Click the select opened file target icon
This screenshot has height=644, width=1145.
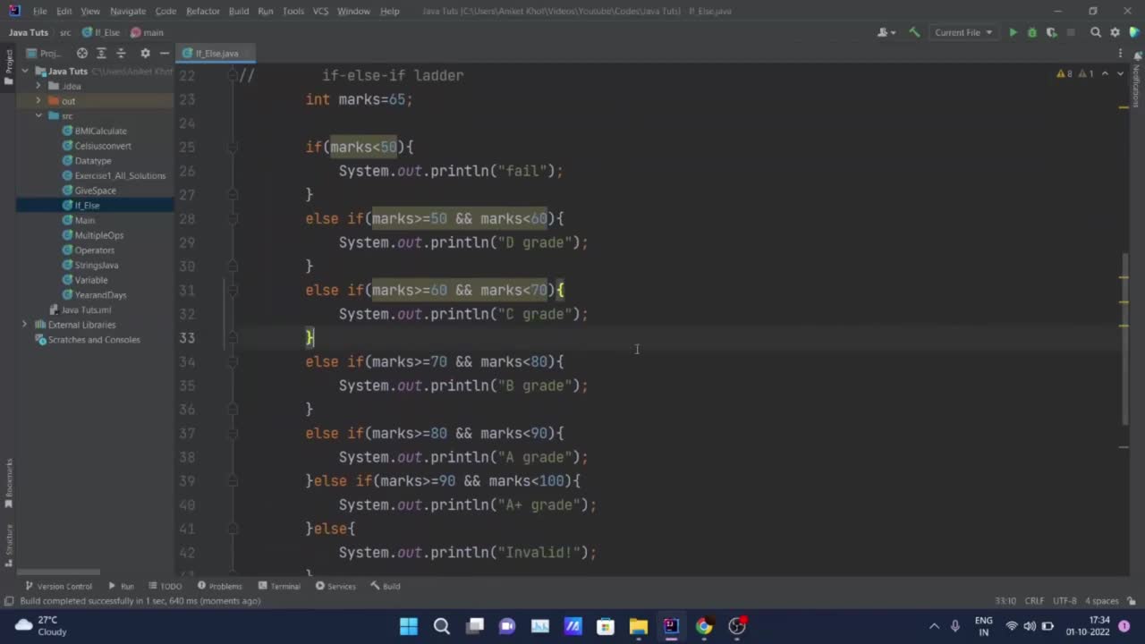(x=82, y=53)
